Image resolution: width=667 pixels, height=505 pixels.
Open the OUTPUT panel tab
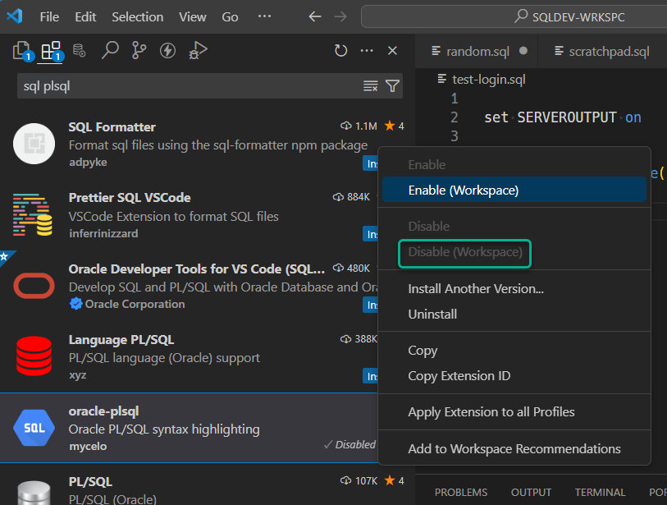point(531,492)
